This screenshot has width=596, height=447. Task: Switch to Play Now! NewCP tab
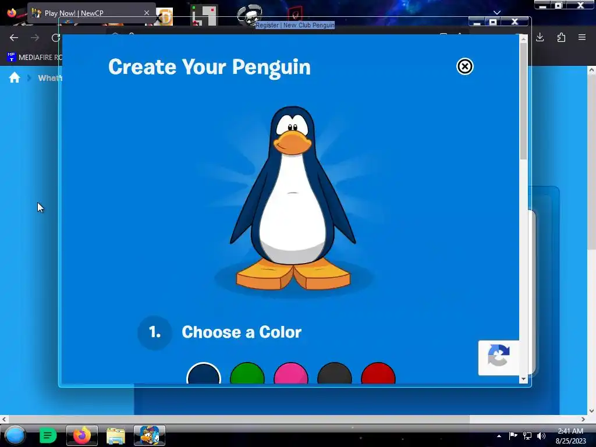point(91,13)
